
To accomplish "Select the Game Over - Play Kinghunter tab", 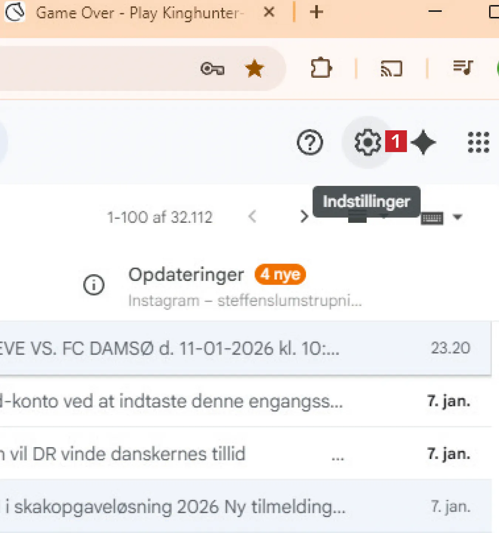I will click(x=140, y=13).
